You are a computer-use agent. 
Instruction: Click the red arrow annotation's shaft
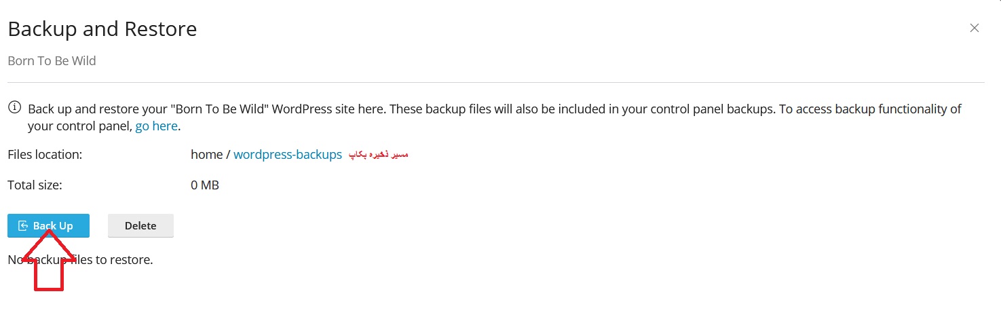[x=49, y=275]
